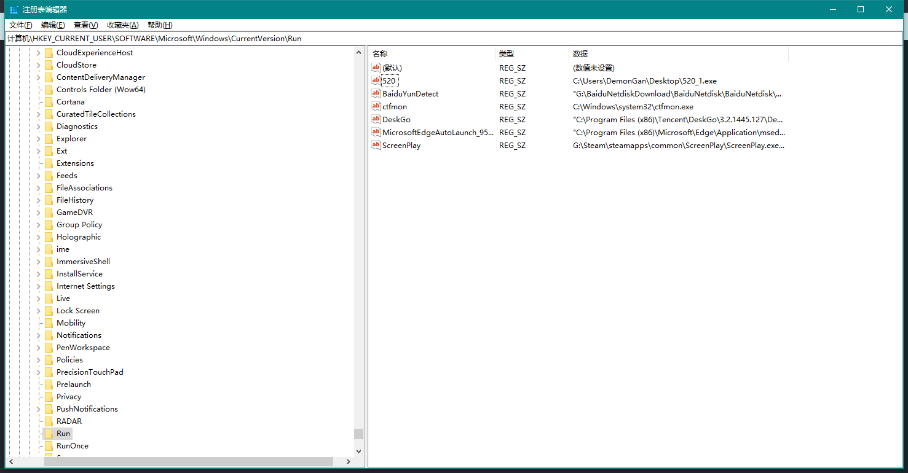Click the ab icon beside ScreenPlay
908x473 pixels.
tap(376, 145)
